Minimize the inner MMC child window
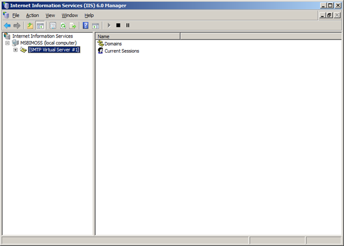 (x=322, y=16)
